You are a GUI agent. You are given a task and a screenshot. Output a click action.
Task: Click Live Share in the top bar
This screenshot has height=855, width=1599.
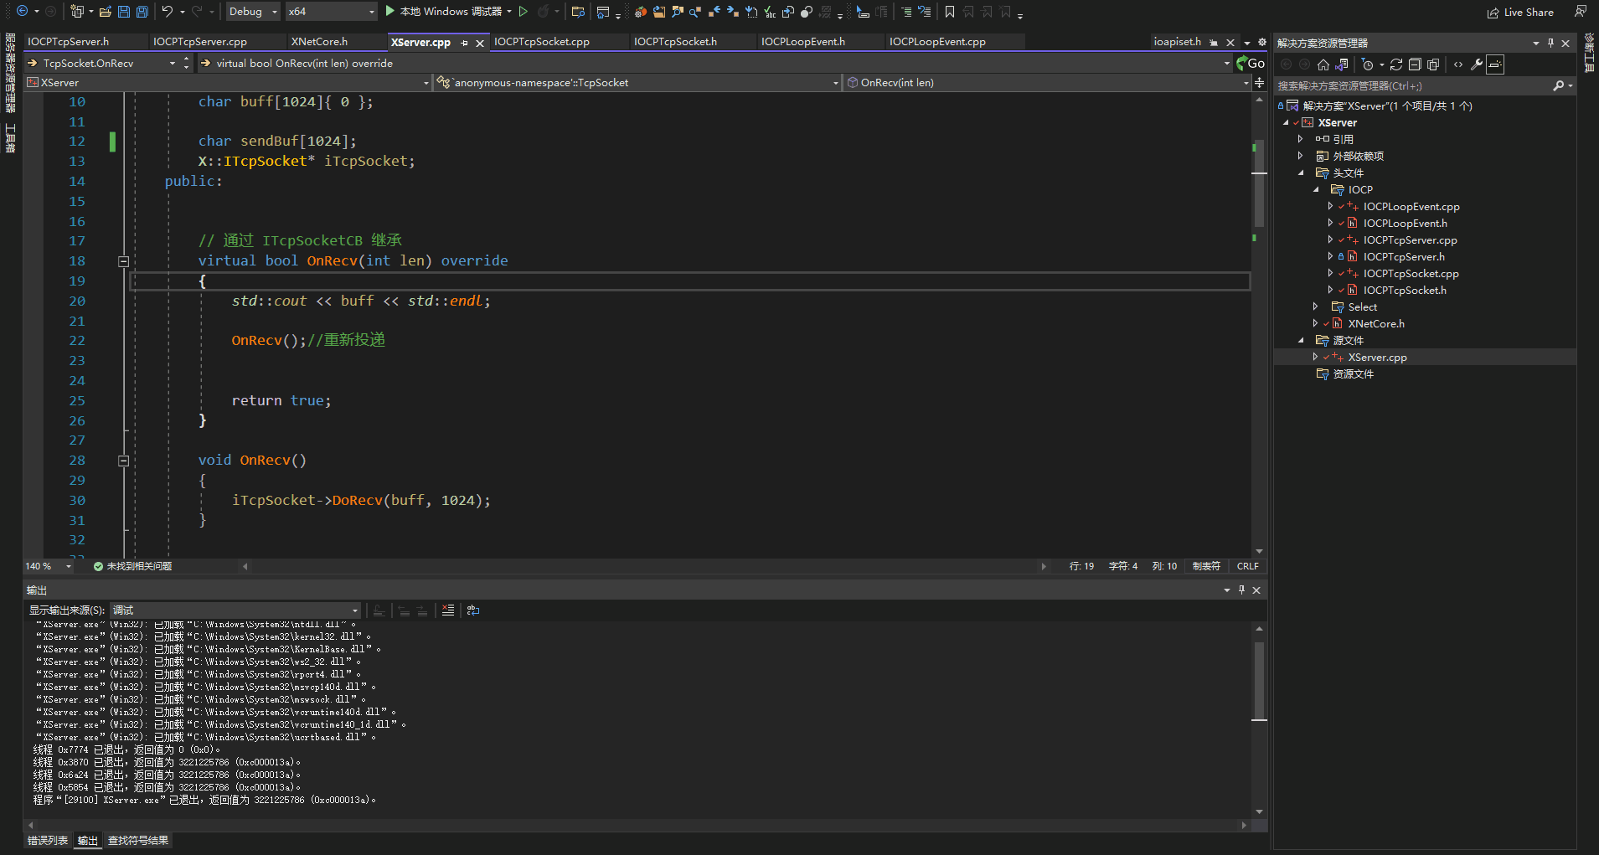[1519, 12]
